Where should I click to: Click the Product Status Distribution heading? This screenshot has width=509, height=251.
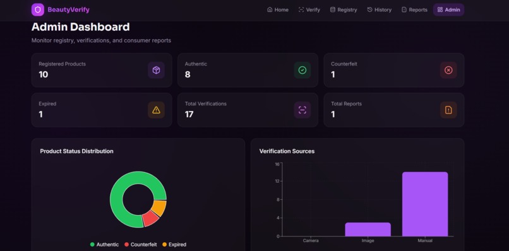(76, 151)
